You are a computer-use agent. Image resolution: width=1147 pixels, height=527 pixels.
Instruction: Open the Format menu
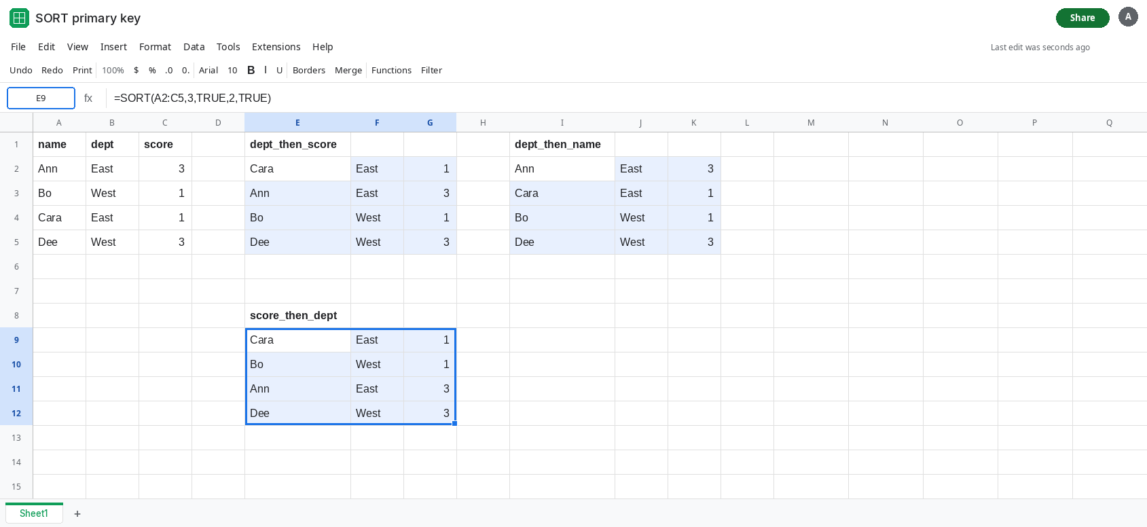click(x=155, y=47)
